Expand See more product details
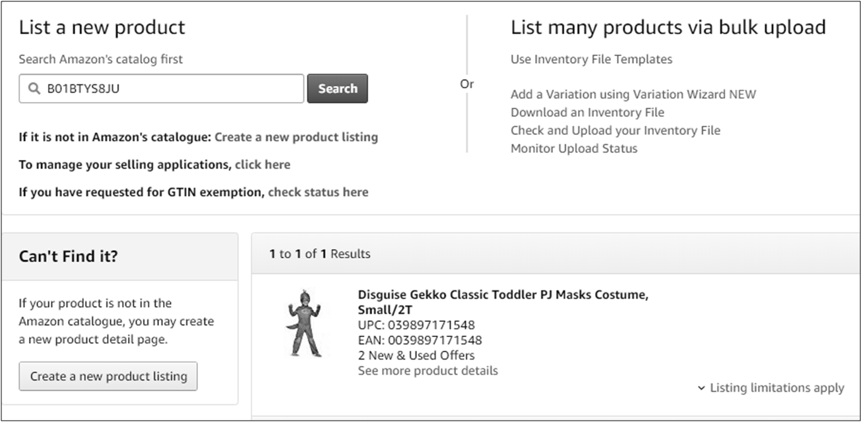Viewport: 861px width, 422px height. coord(428,371)
